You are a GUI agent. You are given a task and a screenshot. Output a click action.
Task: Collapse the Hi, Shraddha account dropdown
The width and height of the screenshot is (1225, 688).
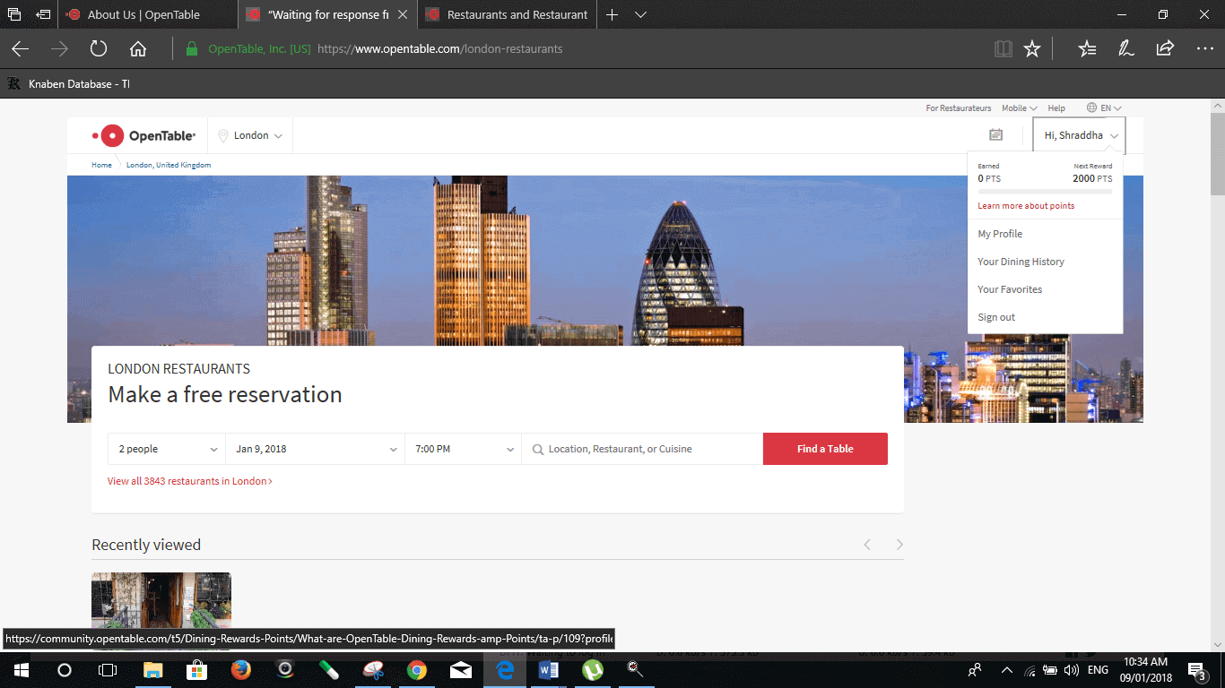pos(1079,135)
